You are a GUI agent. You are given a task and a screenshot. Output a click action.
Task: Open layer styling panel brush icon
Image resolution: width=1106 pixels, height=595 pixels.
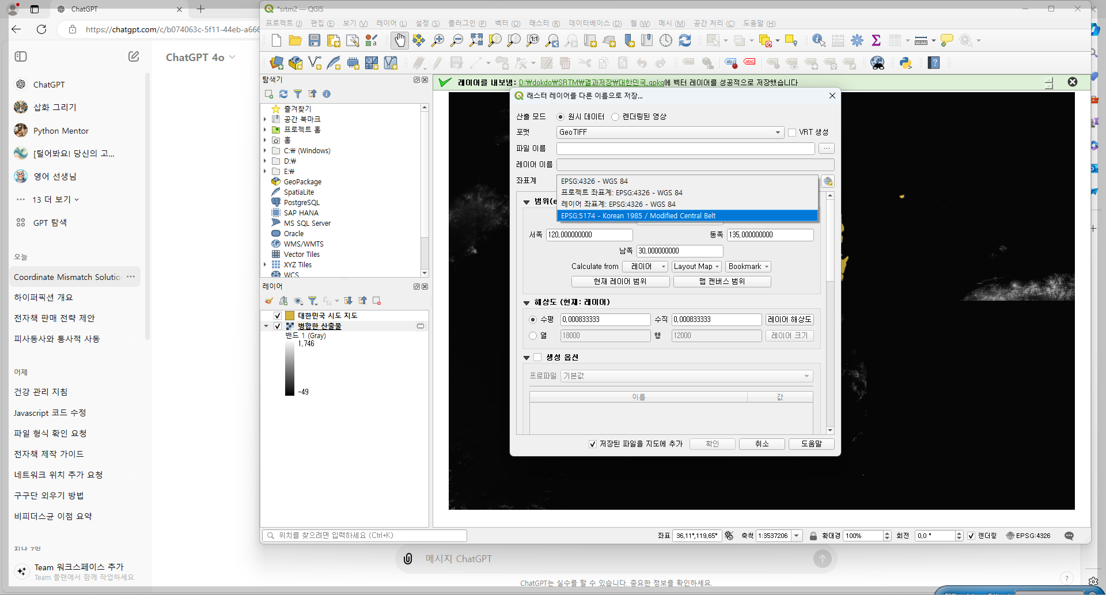[269, 301]
